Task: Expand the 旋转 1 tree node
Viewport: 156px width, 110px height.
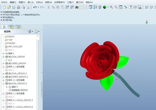Action: point(3,53)
